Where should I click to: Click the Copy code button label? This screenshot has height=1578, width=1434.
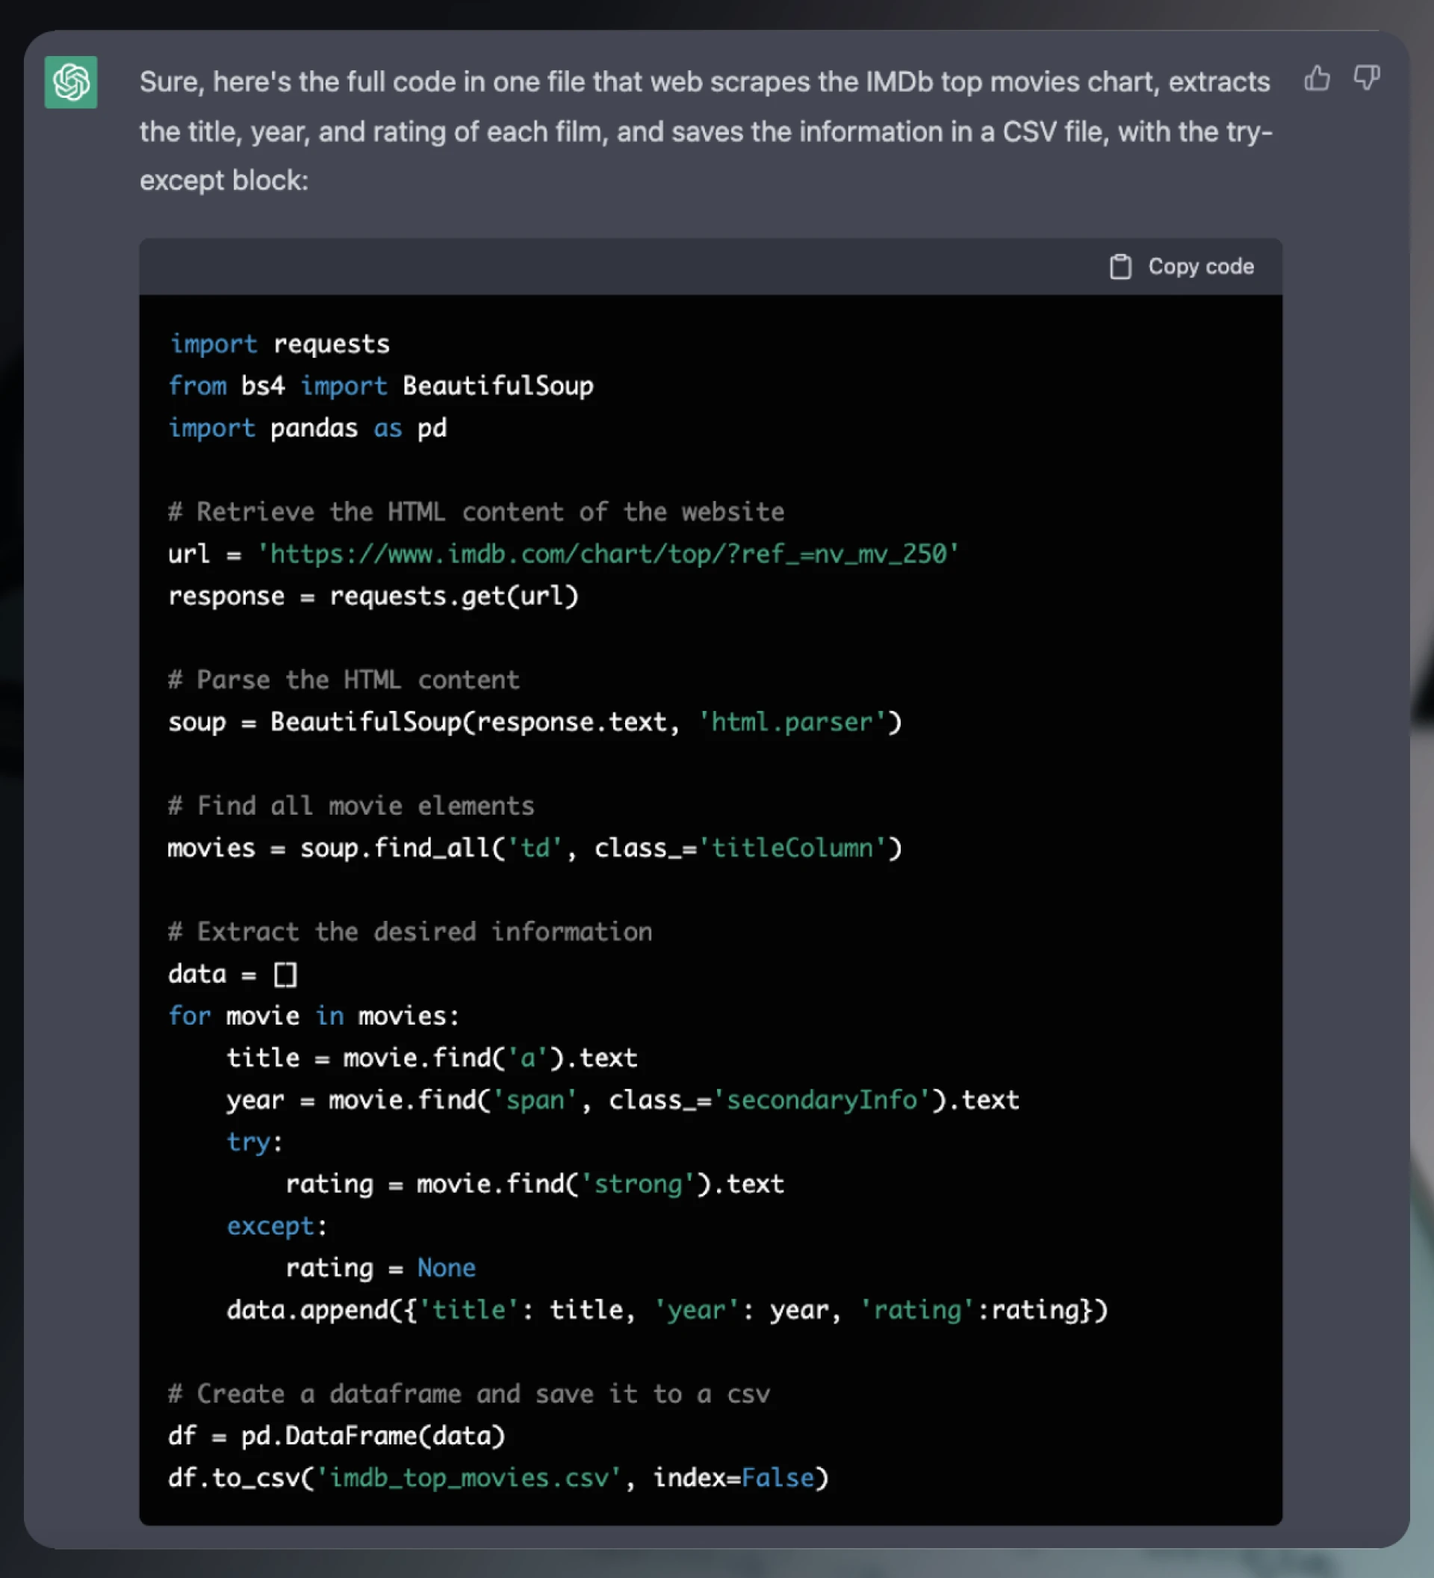(x=1201, y=267)
